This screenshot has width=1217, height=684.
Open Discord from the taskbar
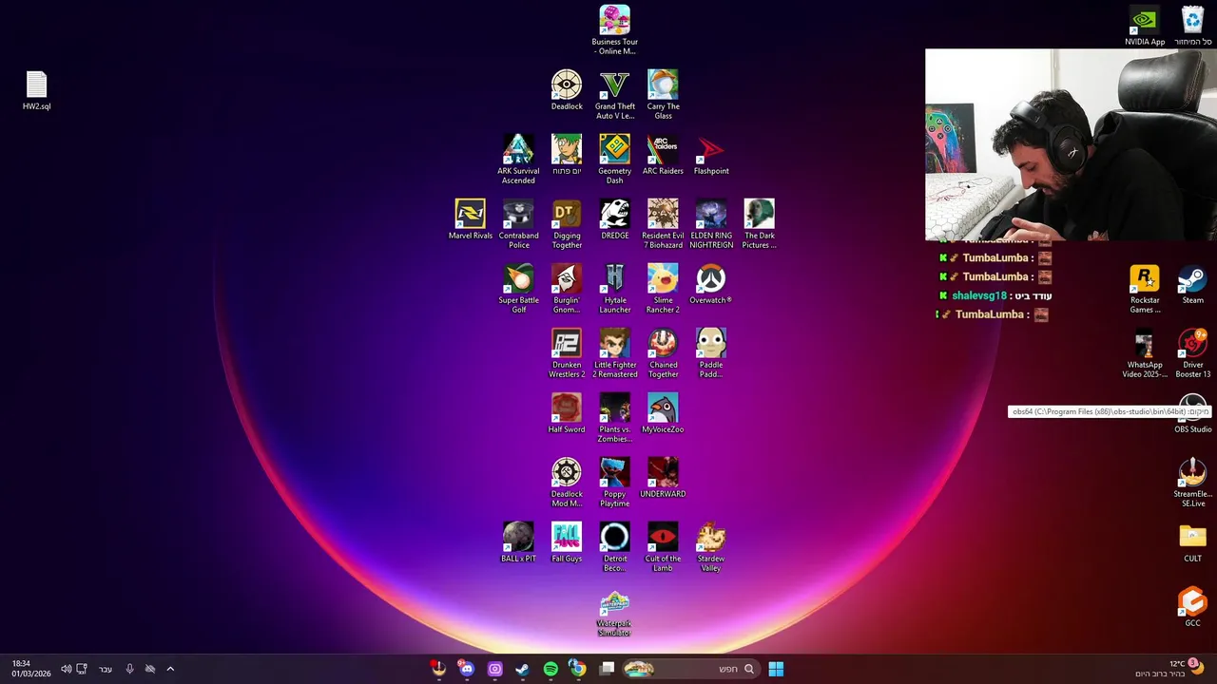[466, 669]
